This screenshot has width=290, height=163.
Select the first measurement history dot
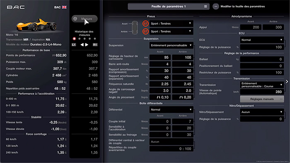[x=74, y=39]
